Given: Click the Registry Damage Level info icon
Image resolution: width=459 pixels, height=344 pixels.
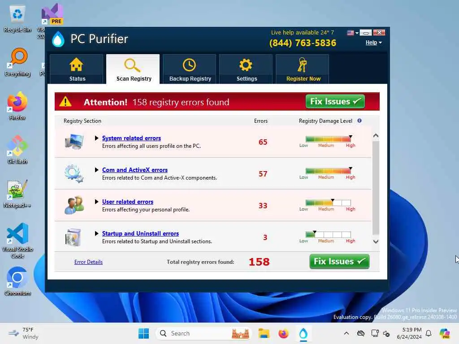Looking at the screenshot, I should [359, 120].
